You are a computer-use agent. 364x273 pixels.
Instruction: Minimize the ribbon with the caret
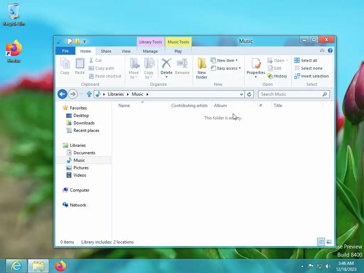click(322, 50)
